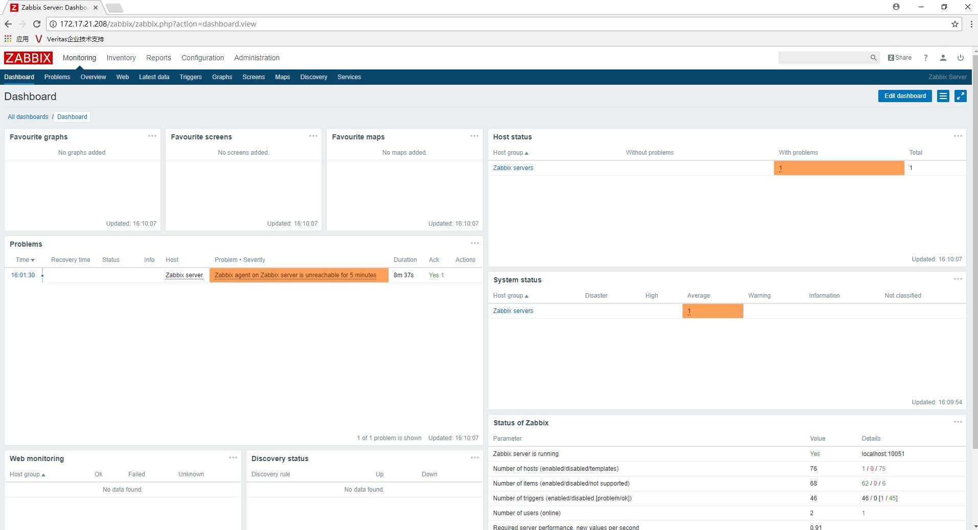Open Status of Zabbix widget menu dots
This screenshot has height=530, width=978.
pyautogui.click(x=958, y=422)
